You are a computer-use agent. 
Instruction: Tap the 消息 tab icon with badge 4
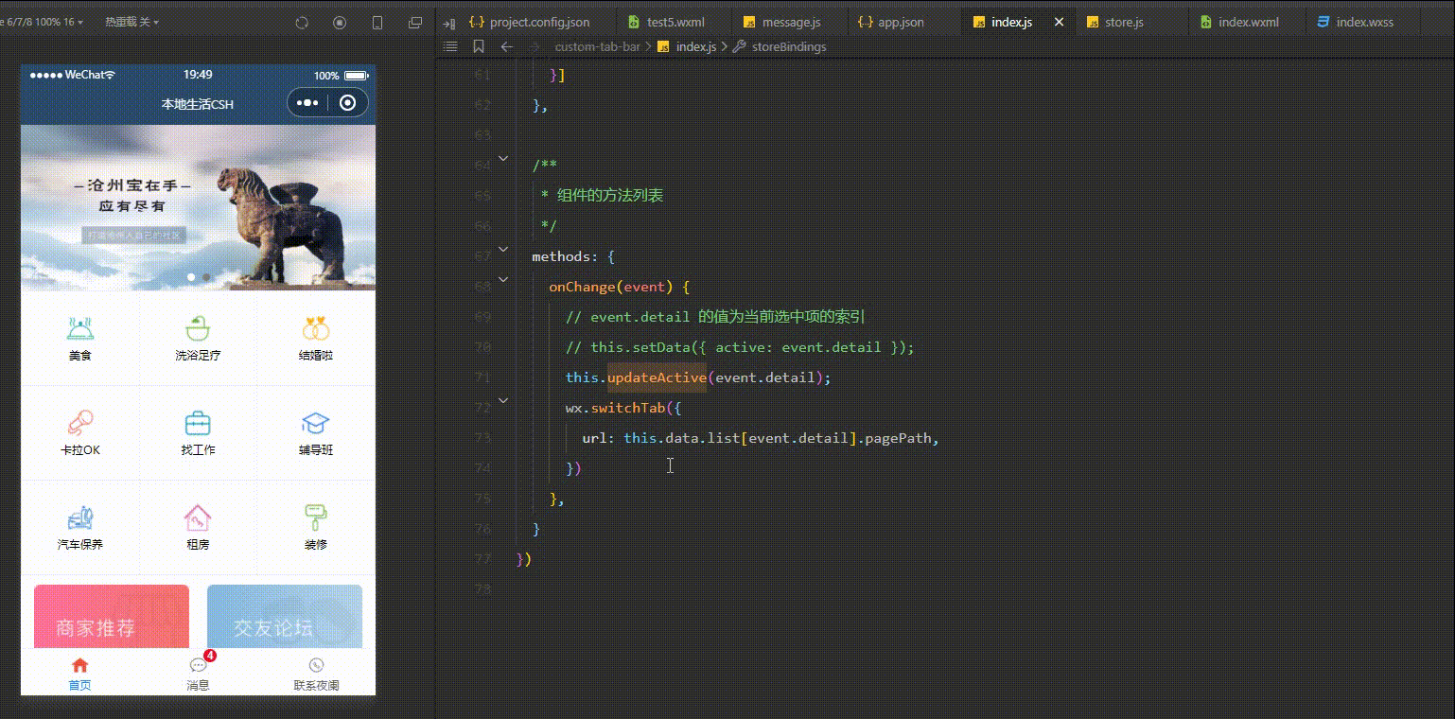pos(198,665)
